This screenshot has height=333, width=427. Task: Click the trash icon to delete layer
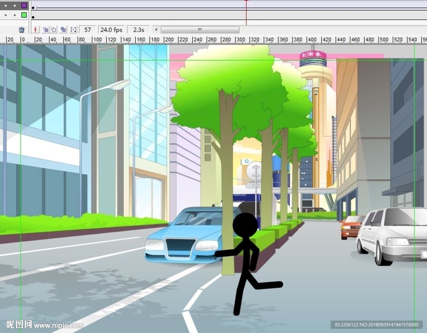22,30
